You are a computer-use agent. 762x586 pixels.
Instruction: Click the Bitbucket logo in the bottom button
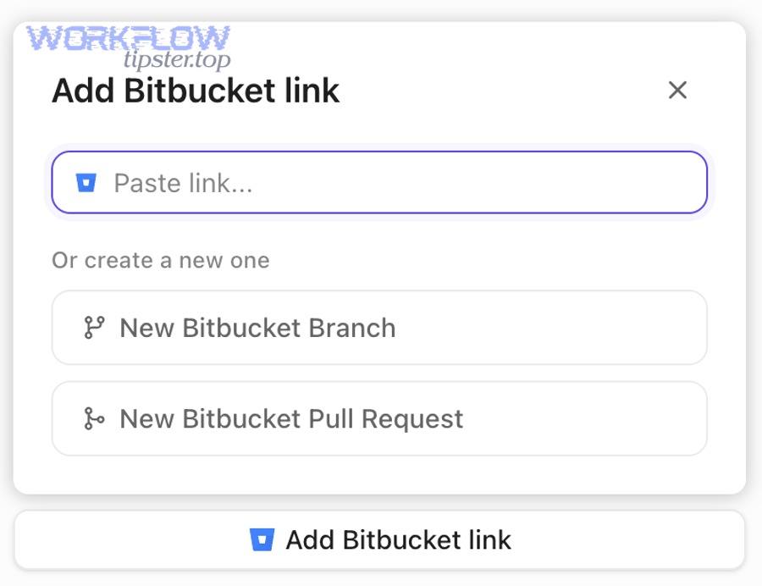click(x=262, y=539)
